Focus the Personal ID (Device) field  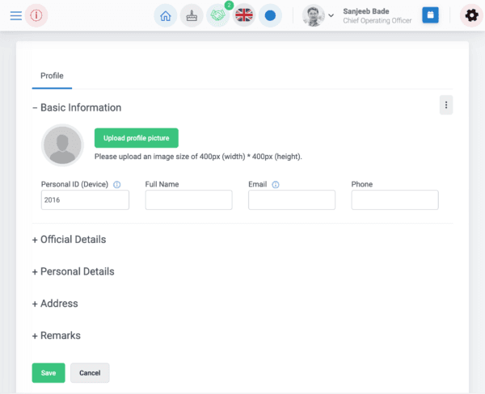(85, 200)
